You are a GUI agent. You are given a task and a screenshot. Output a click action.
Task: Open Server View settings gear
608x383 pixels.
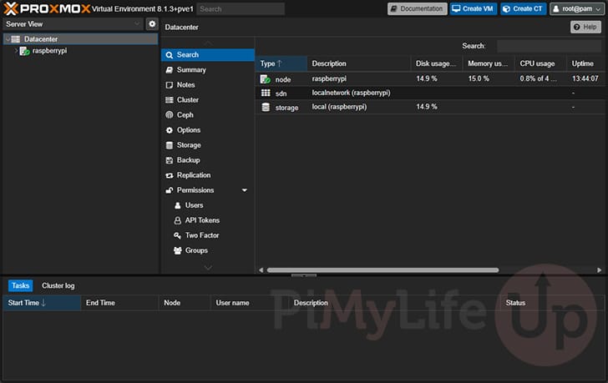152,24
